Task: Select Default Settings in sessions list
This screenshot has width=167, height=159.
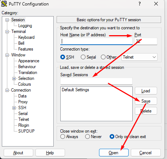Action: coord(75,90)
